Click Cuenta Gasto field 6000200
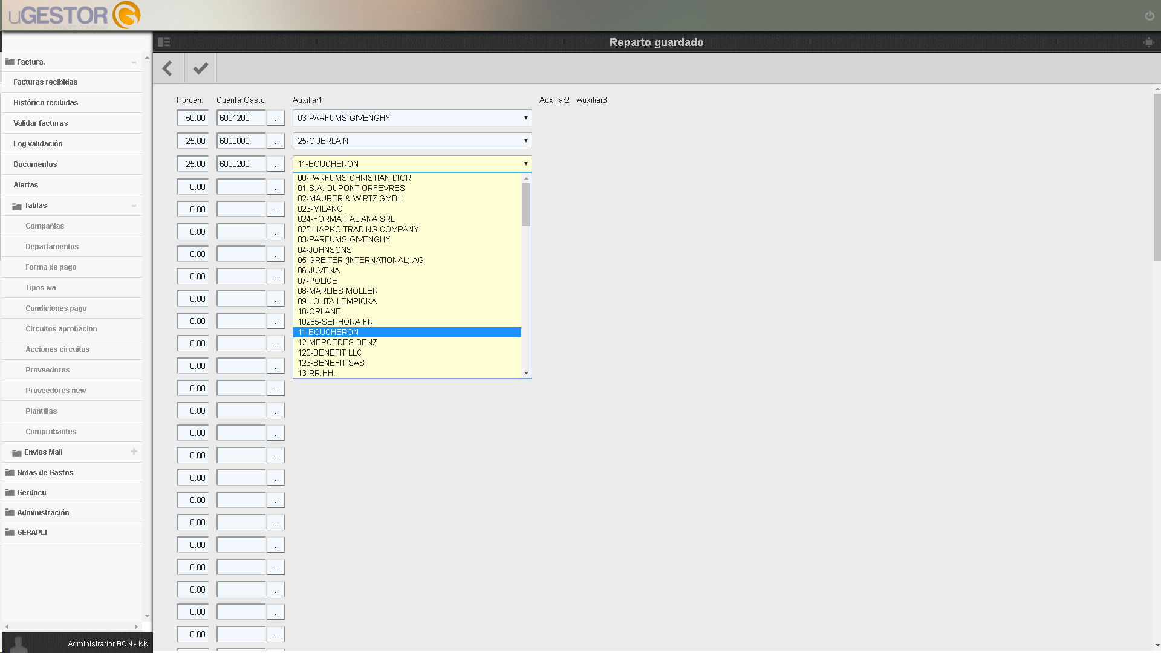 (x=241, y=164)
